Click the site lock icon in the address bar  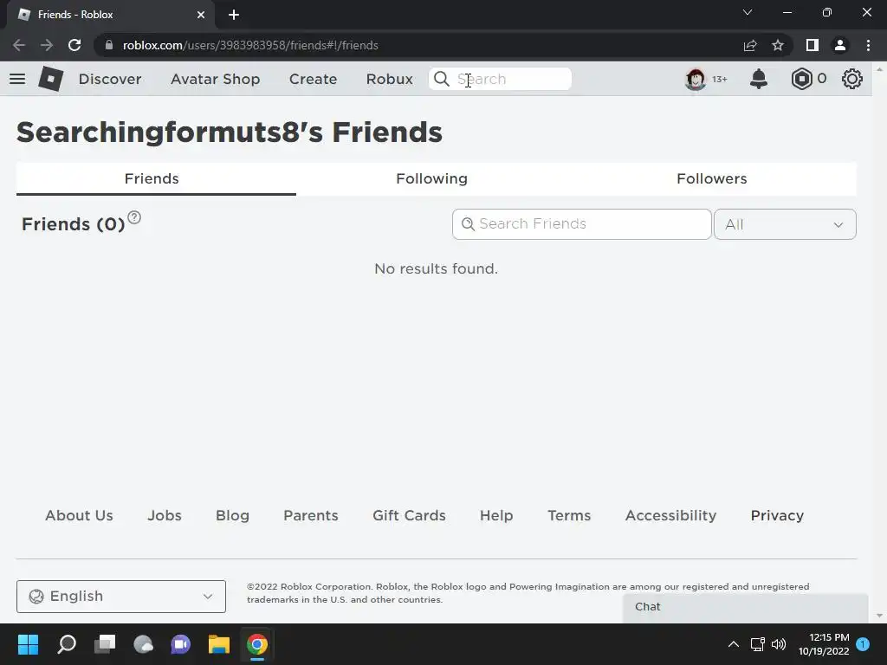pos(109,45)
